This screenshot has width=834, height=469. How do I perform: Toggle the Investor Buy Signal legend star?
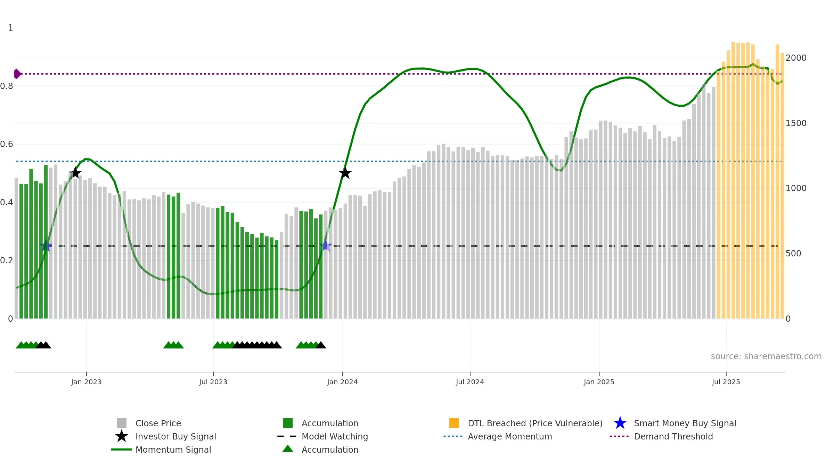click(122, 436)
